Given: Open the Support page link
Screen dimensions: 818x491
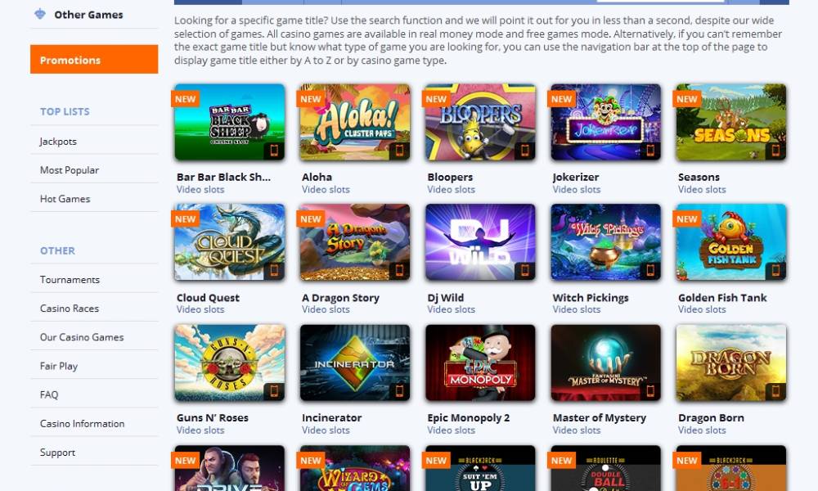Looking at the screenshot, I should (x=57, y=452).
